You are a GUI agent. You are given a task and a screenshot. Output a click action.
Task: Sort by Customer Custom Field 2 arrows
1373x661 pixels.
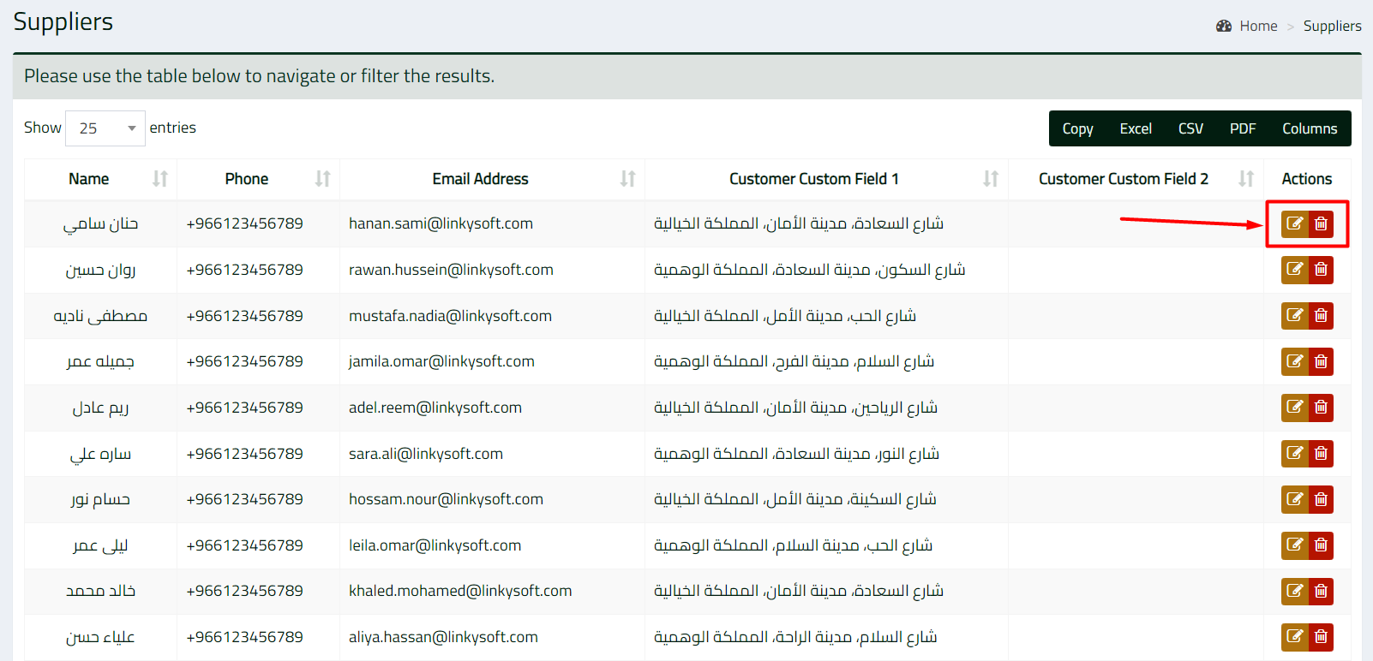coord(1246,178)
